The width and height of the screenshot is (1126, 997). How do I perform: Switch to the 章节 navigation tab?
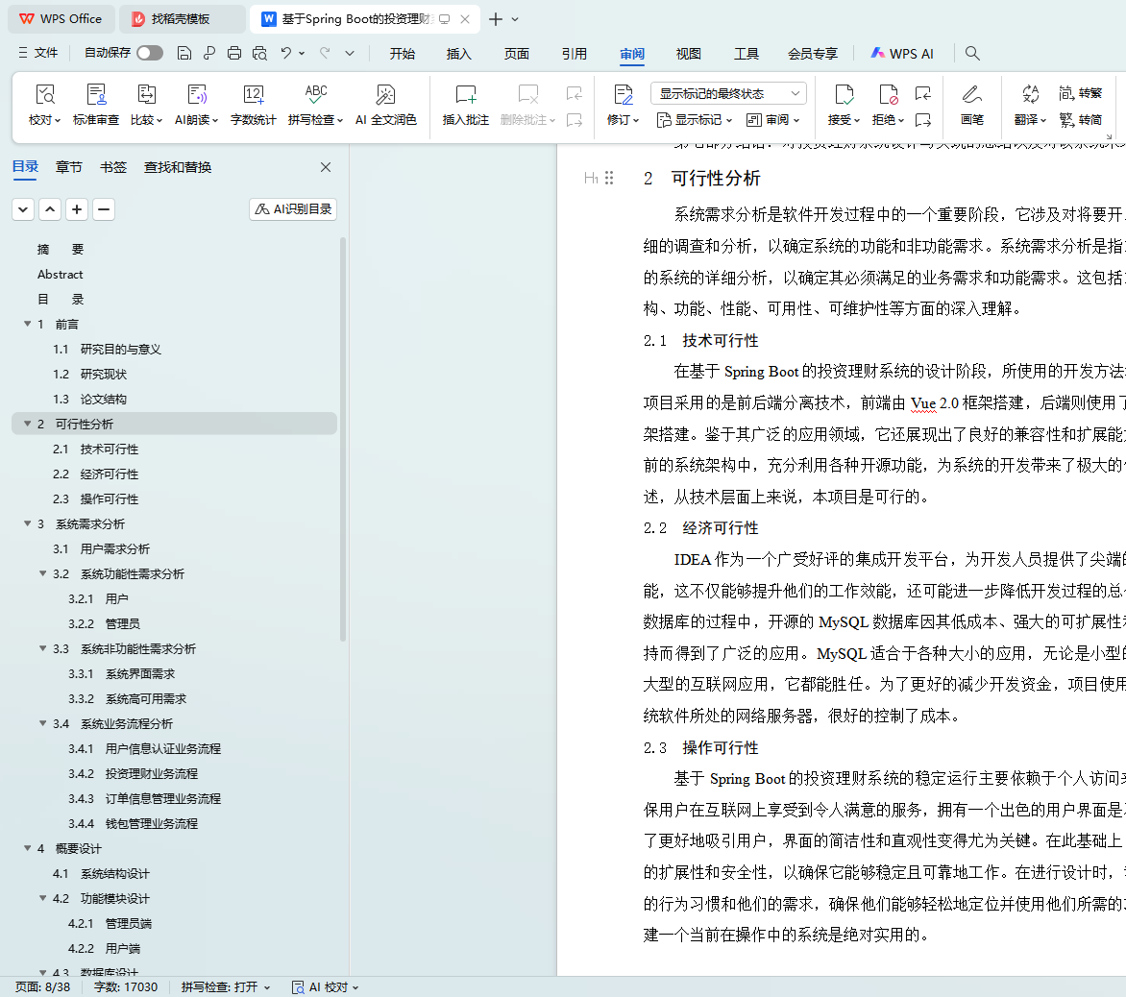[69, 167]
